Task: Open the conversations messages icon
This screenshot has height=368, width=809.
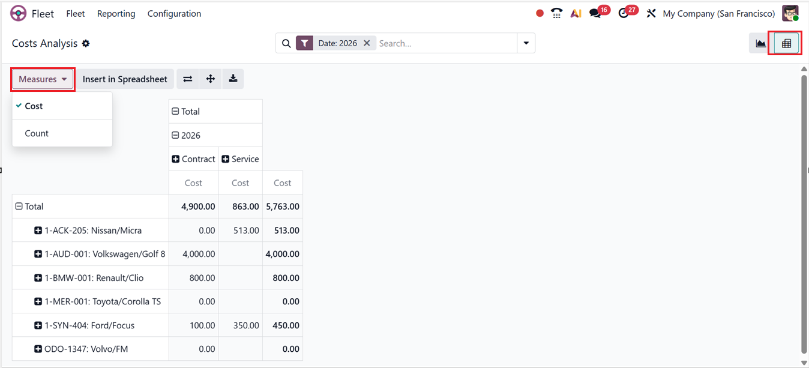Action: click(595, 13)
